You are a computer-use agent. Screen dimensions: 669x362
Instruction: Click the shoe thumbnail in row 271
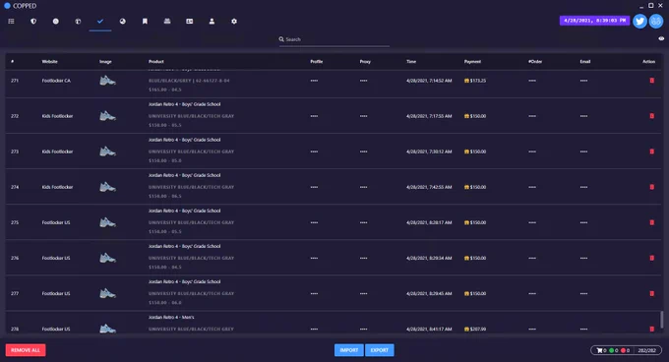click(107, 81)
